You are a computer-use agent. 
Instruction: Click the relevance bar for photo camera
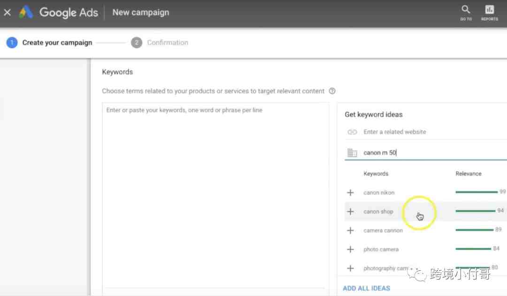pyautogui.click(x=473, y=249)
